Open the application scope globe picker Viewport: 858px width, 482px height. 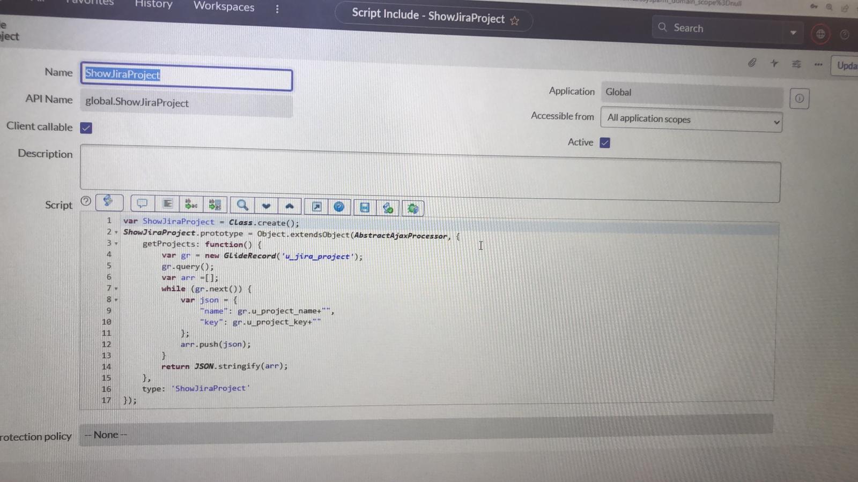(820, 34)
